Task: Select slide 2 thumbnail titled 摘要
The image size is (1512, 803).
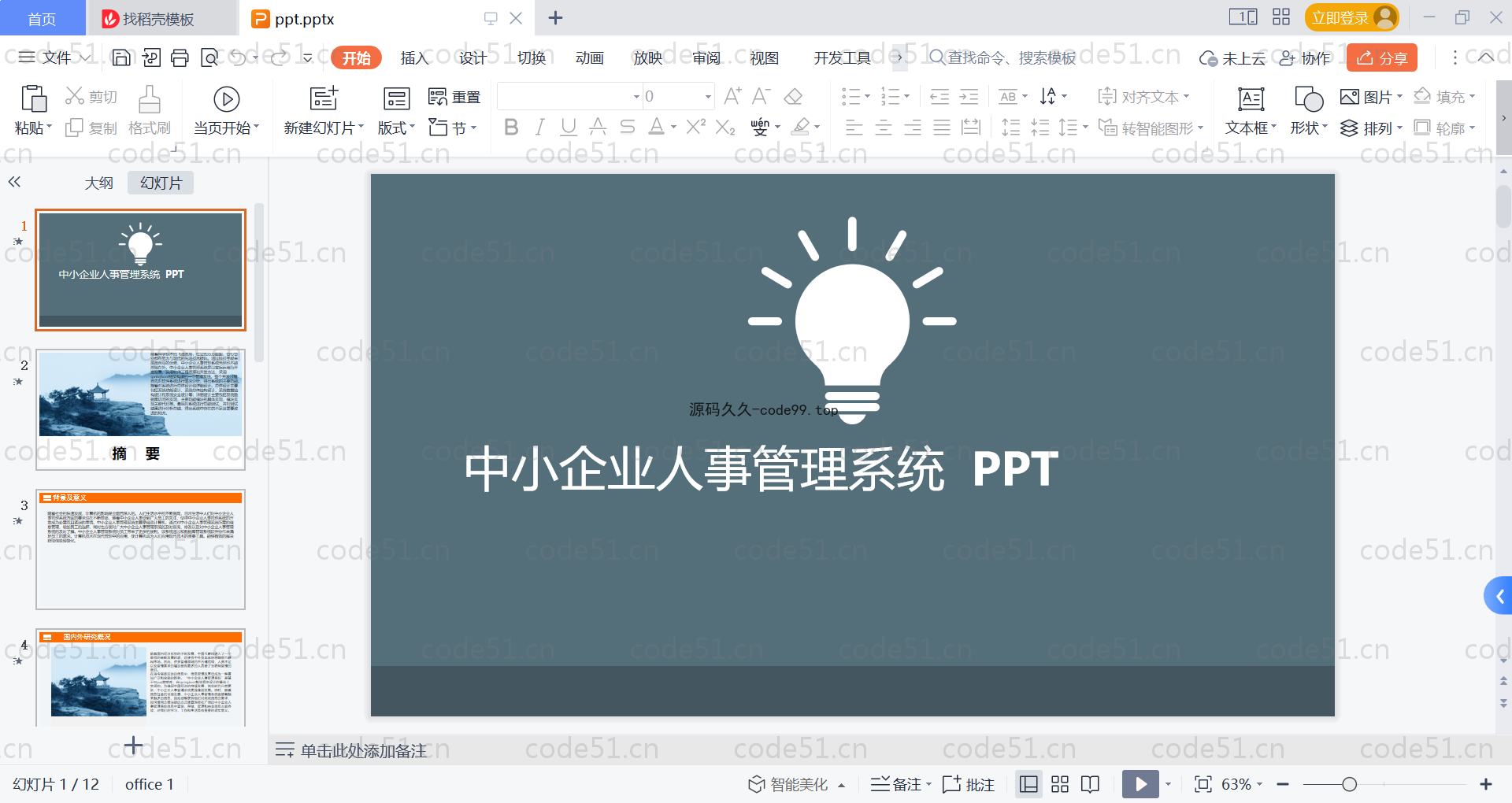Action: [140, 409]
